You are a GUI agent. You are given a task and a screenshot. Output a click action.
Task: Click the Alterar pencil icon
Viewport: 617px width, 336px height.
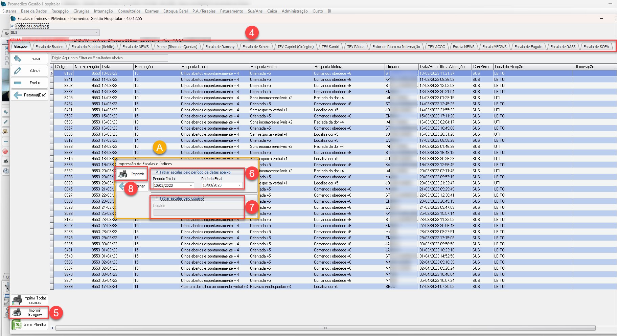(18, 71)
